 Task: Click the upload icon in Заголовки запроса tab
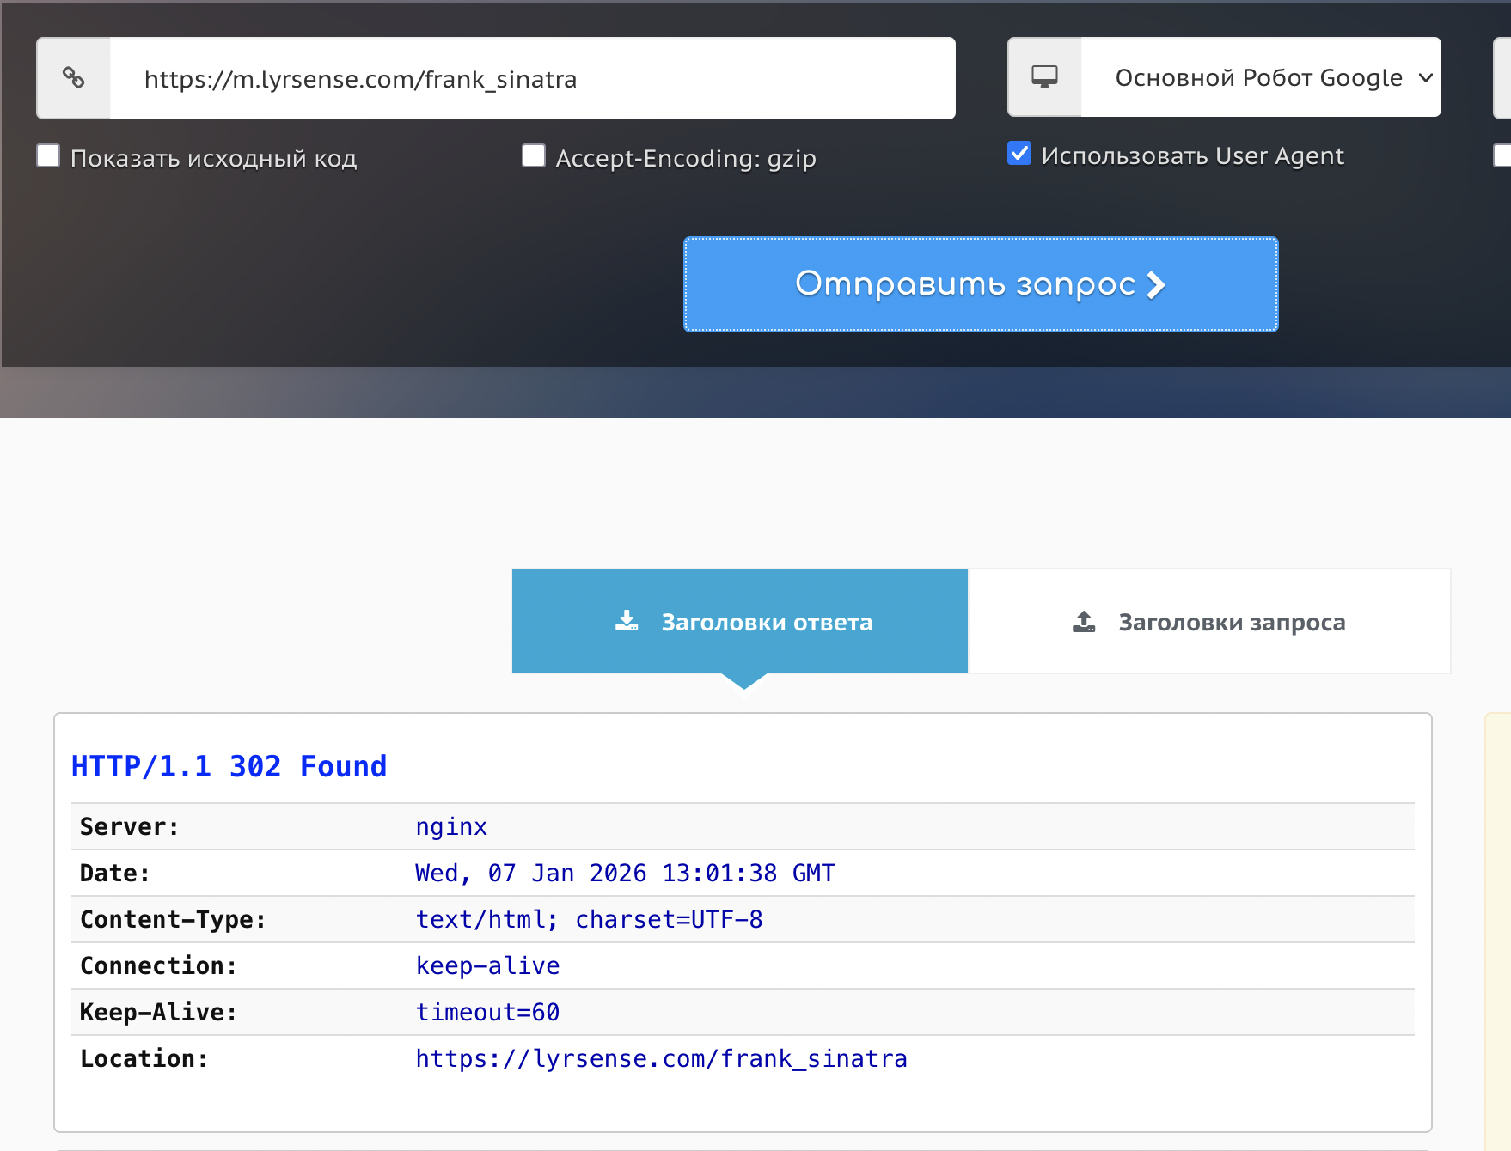point(1084,621)
